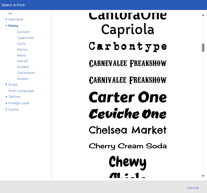Open the Gothic category label
The width and height of the screenshot is (207, 193).
pos(13,109)
